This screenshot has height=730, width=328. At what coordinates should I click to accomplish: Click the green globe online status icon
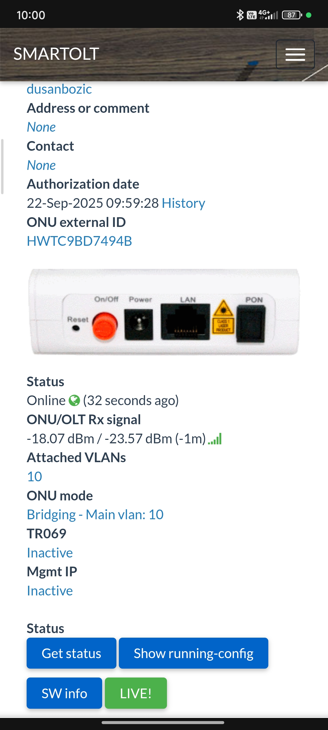tap(74, 401)
